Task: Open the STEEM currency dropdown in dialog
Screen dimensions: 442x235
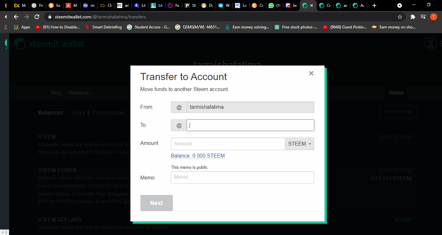Action: click(299, 144)
